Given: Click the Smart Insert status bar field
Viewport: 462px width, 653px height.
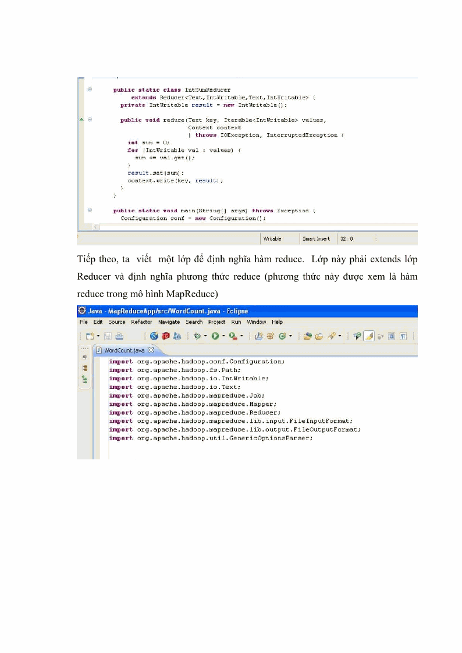Looking at the screenshot, I should click(x=317, y=238).
